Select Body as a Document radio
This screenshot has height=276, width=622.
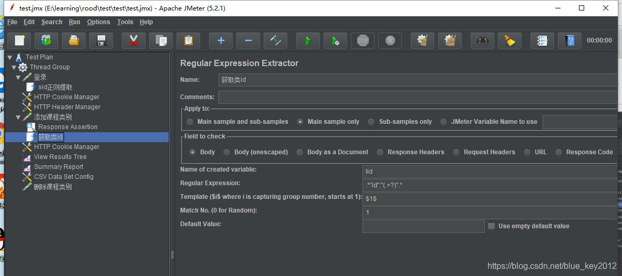pyautogui.click(x=299, y=152)
